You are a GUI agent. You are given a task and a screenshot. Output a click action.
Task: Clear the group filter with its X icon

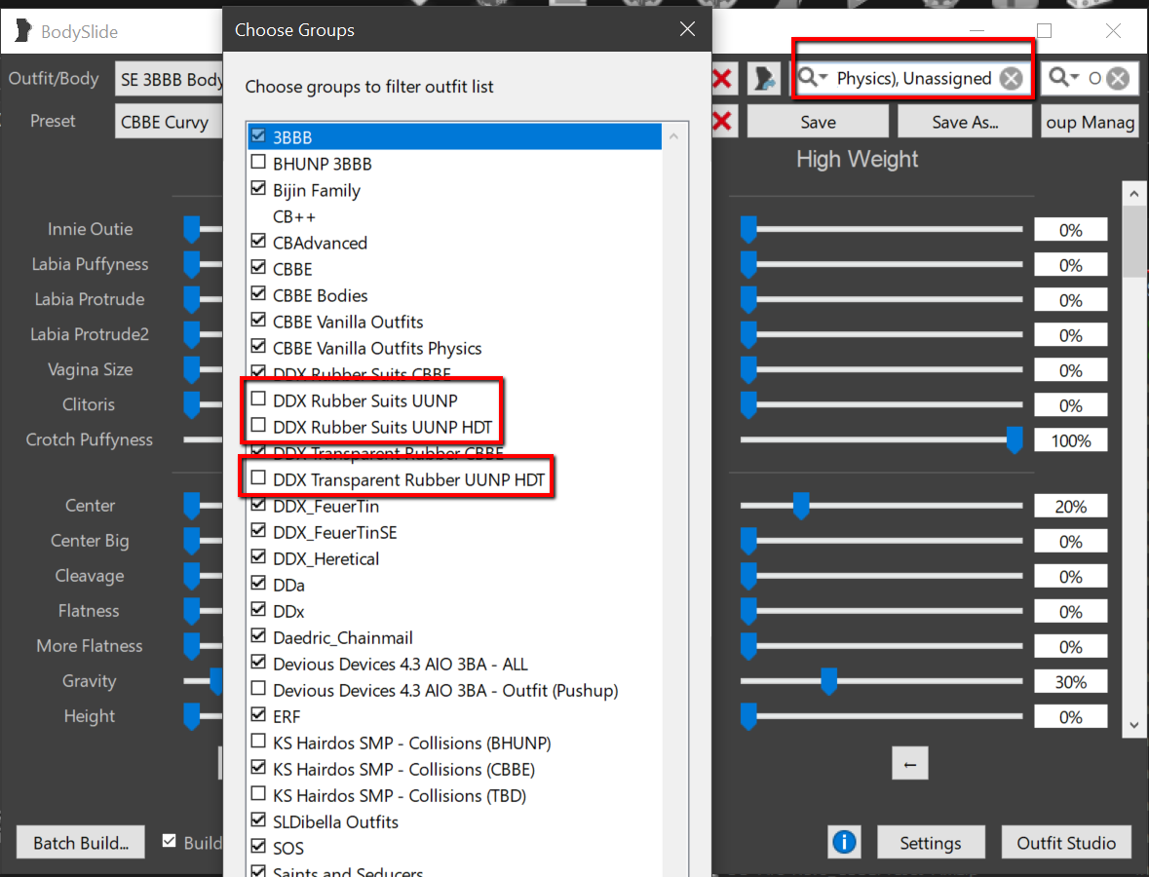[1012, 78]
